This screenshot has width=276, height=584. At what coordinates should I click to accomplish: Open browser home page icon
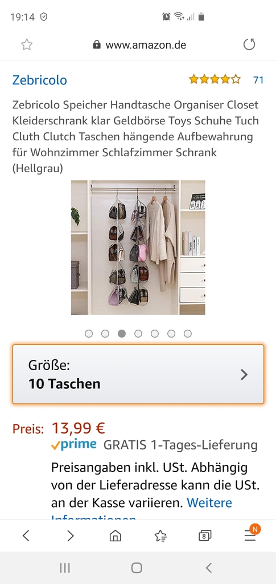coord(115,536)
